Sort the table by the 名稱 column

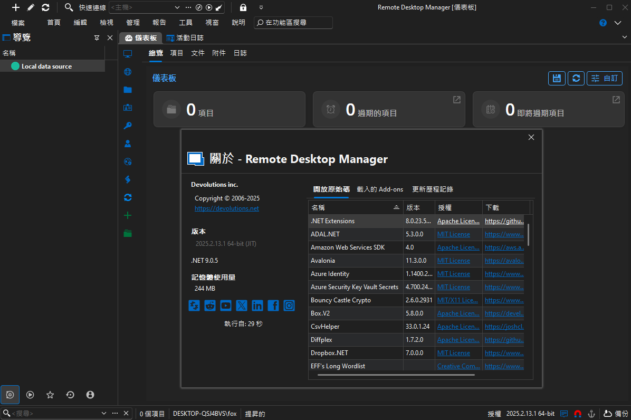pos(356,207)
